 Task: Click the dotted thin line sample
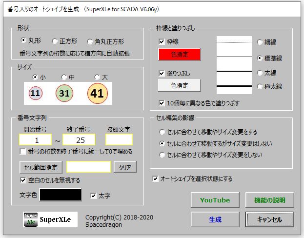(234, 42)
